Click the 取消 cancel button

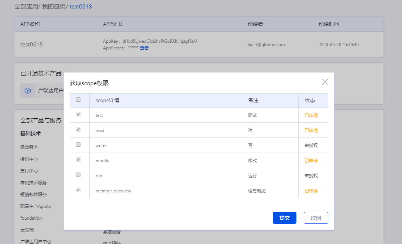point(316,218)
